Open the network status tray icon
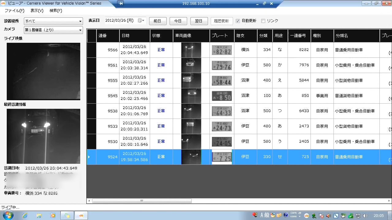The width and height of the screenshot is (392, 220). coord(358,215)
